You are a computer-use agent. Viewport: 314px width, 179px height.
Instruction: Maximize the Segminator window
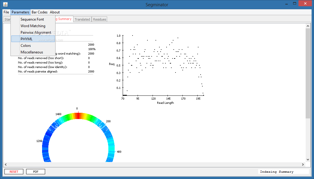(295, 3)
